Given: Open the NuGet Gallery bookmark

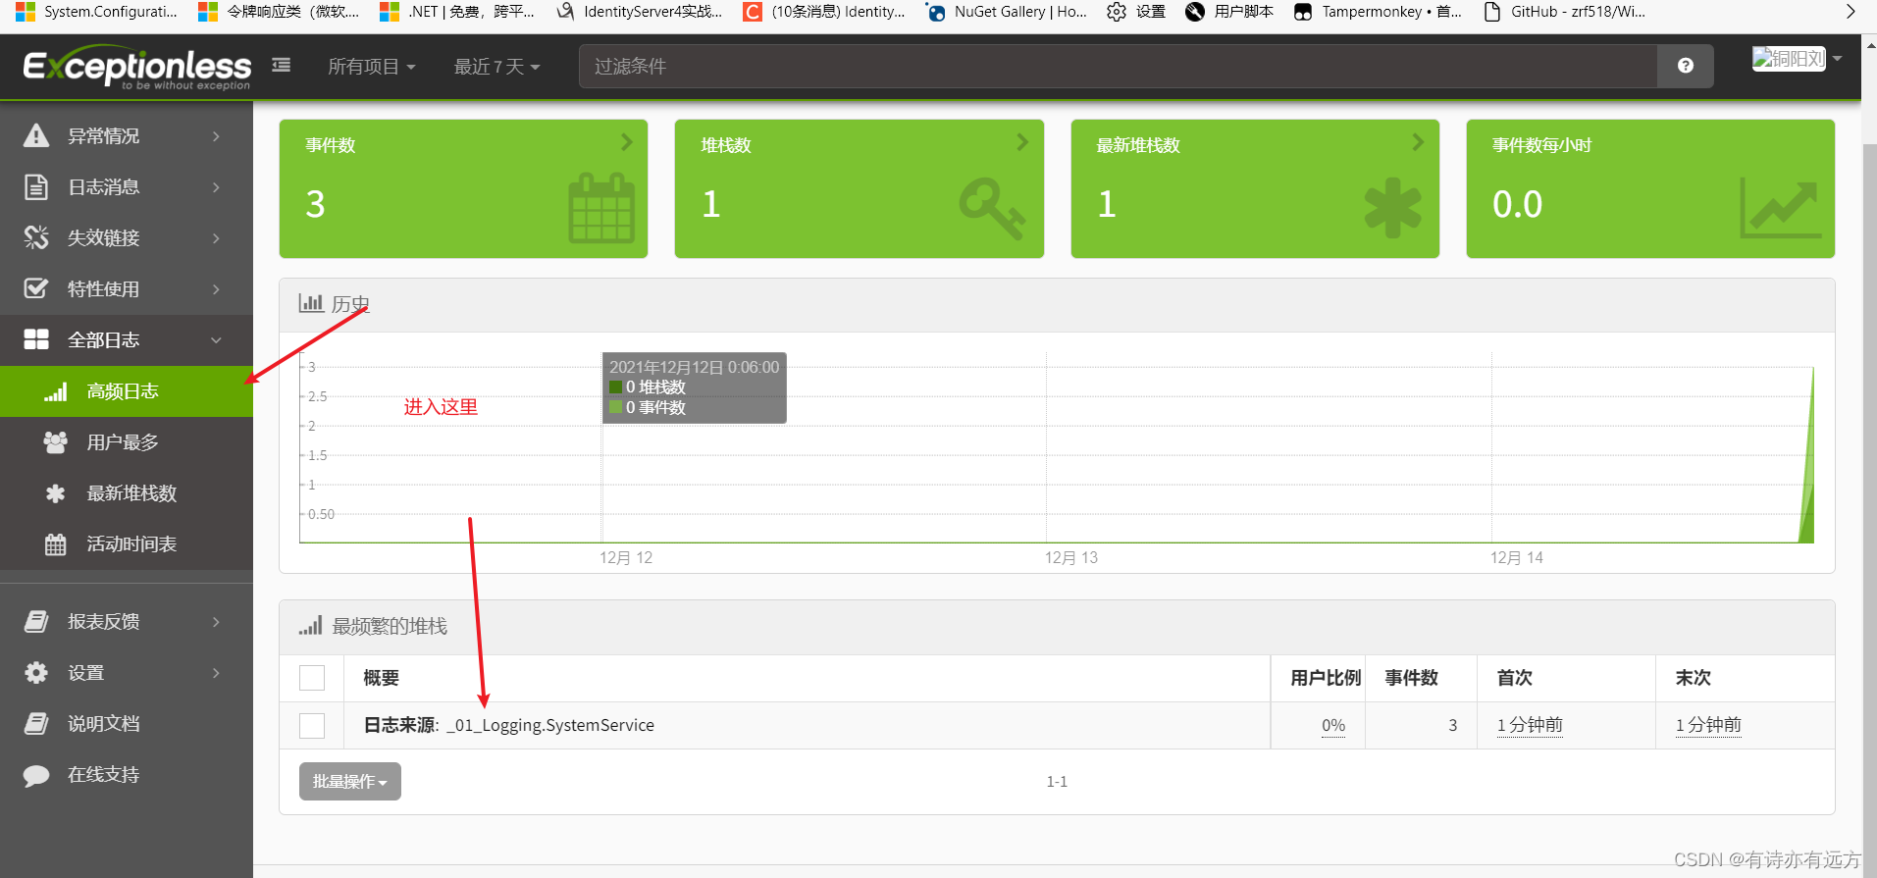Looking at the screenshot, I should [x=1007, y=12].
